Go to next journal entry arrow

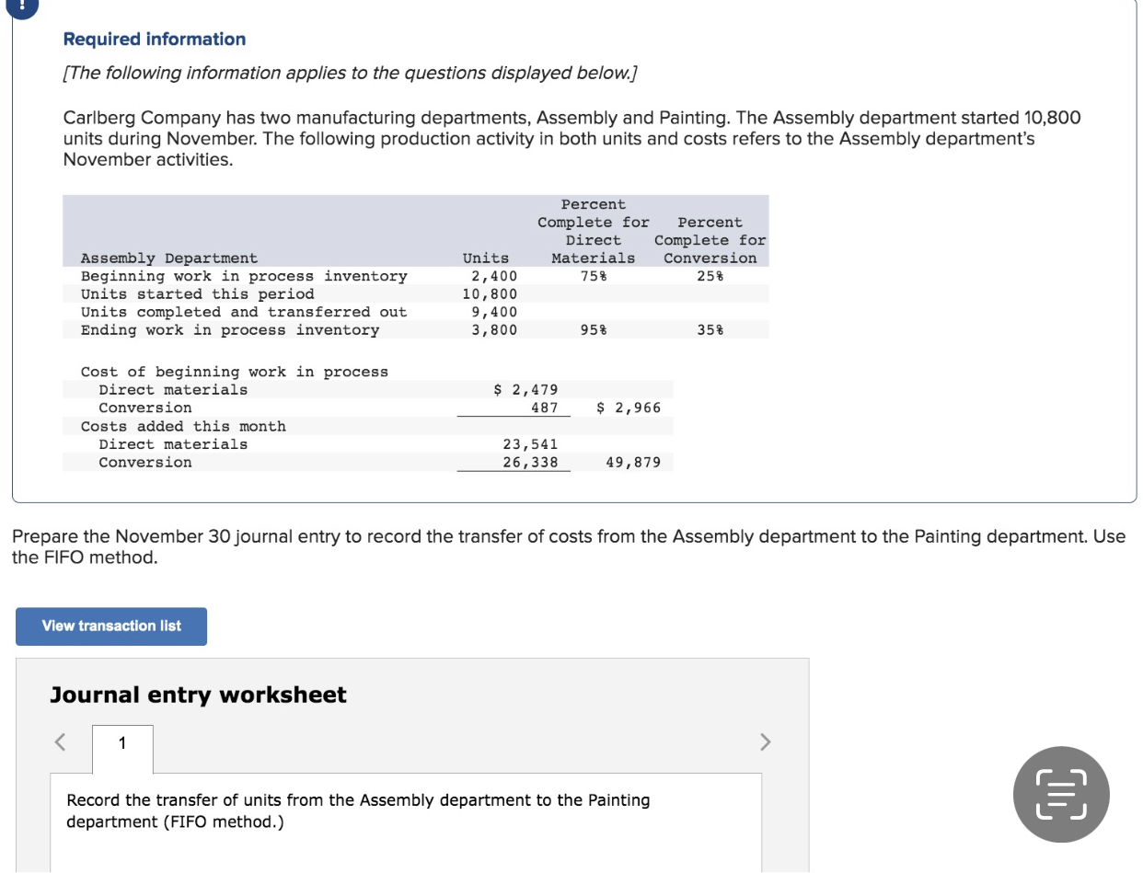click(x=768, y=741)
